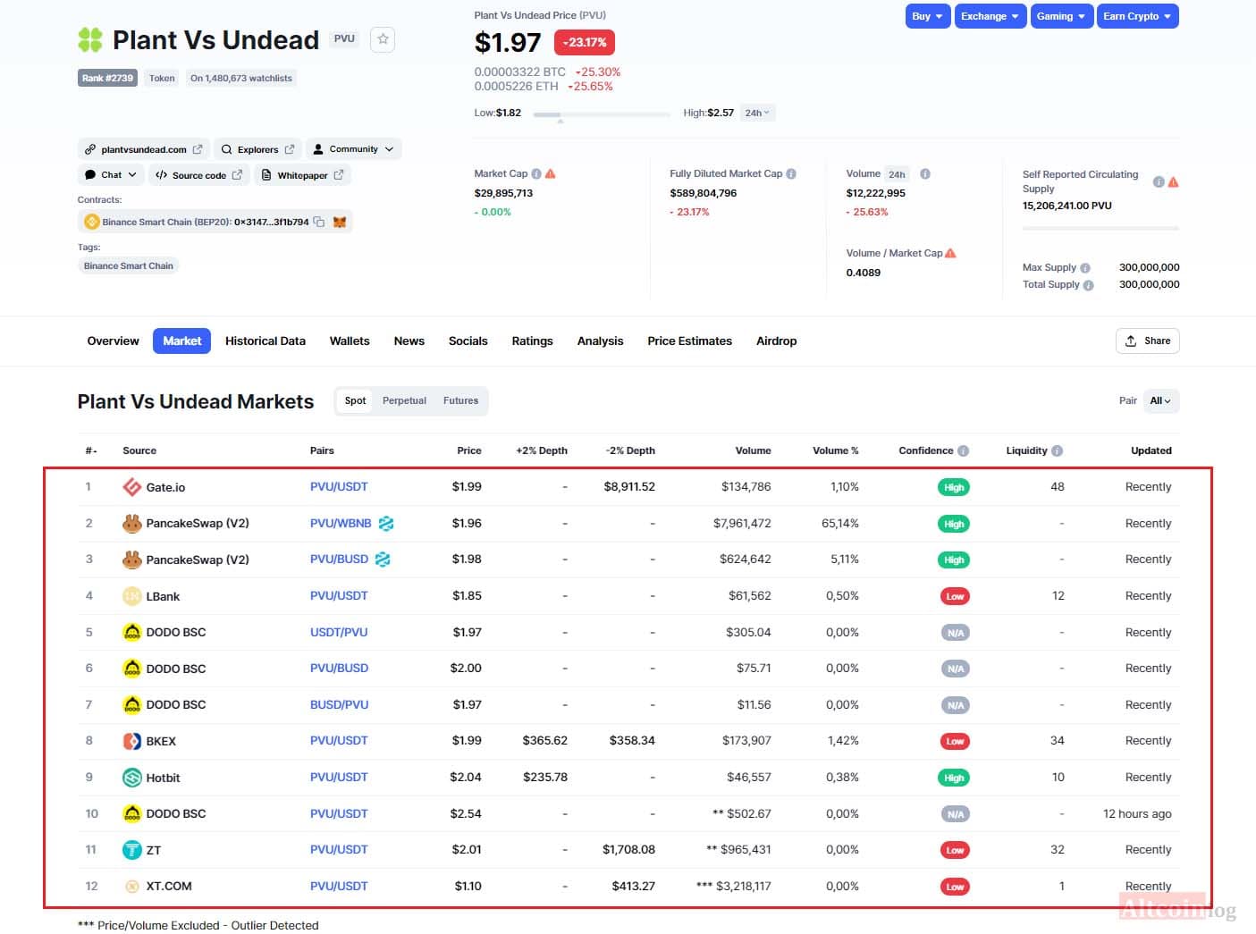Select the Spot market type

point(355,400)
